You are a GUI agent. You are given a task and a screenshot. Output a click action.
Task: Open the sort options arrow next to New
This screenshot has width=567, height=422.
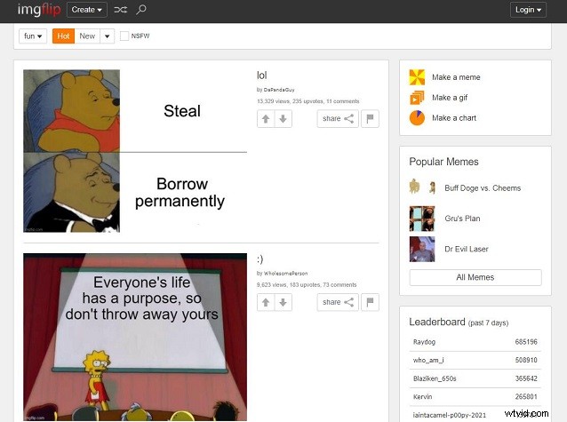[x=107, y=36]
